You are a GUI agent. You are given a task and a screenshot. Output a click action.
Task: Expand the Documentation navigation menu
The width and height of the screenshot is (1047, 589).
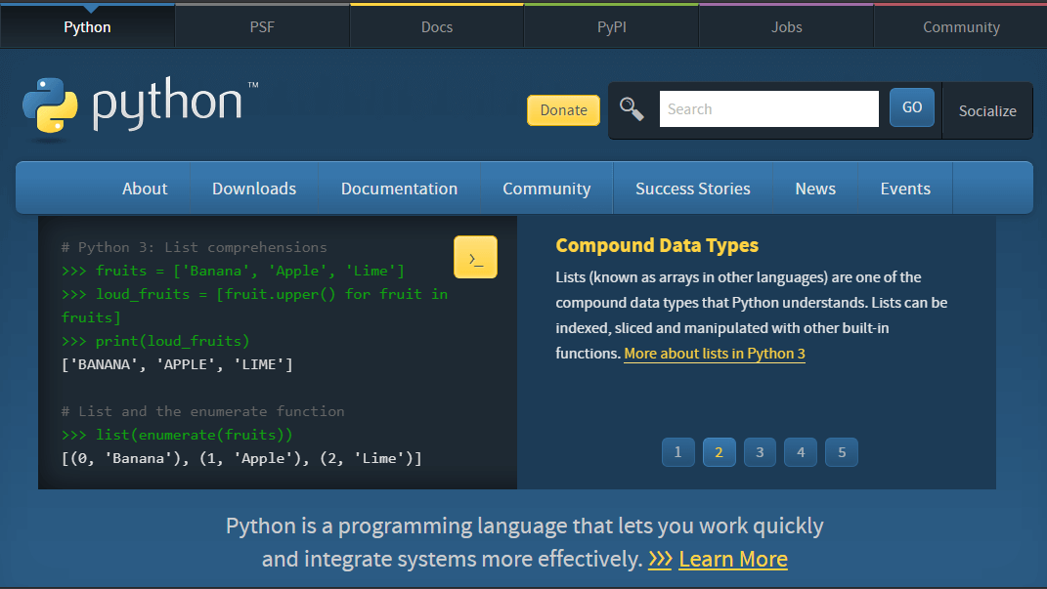(399, 189)
